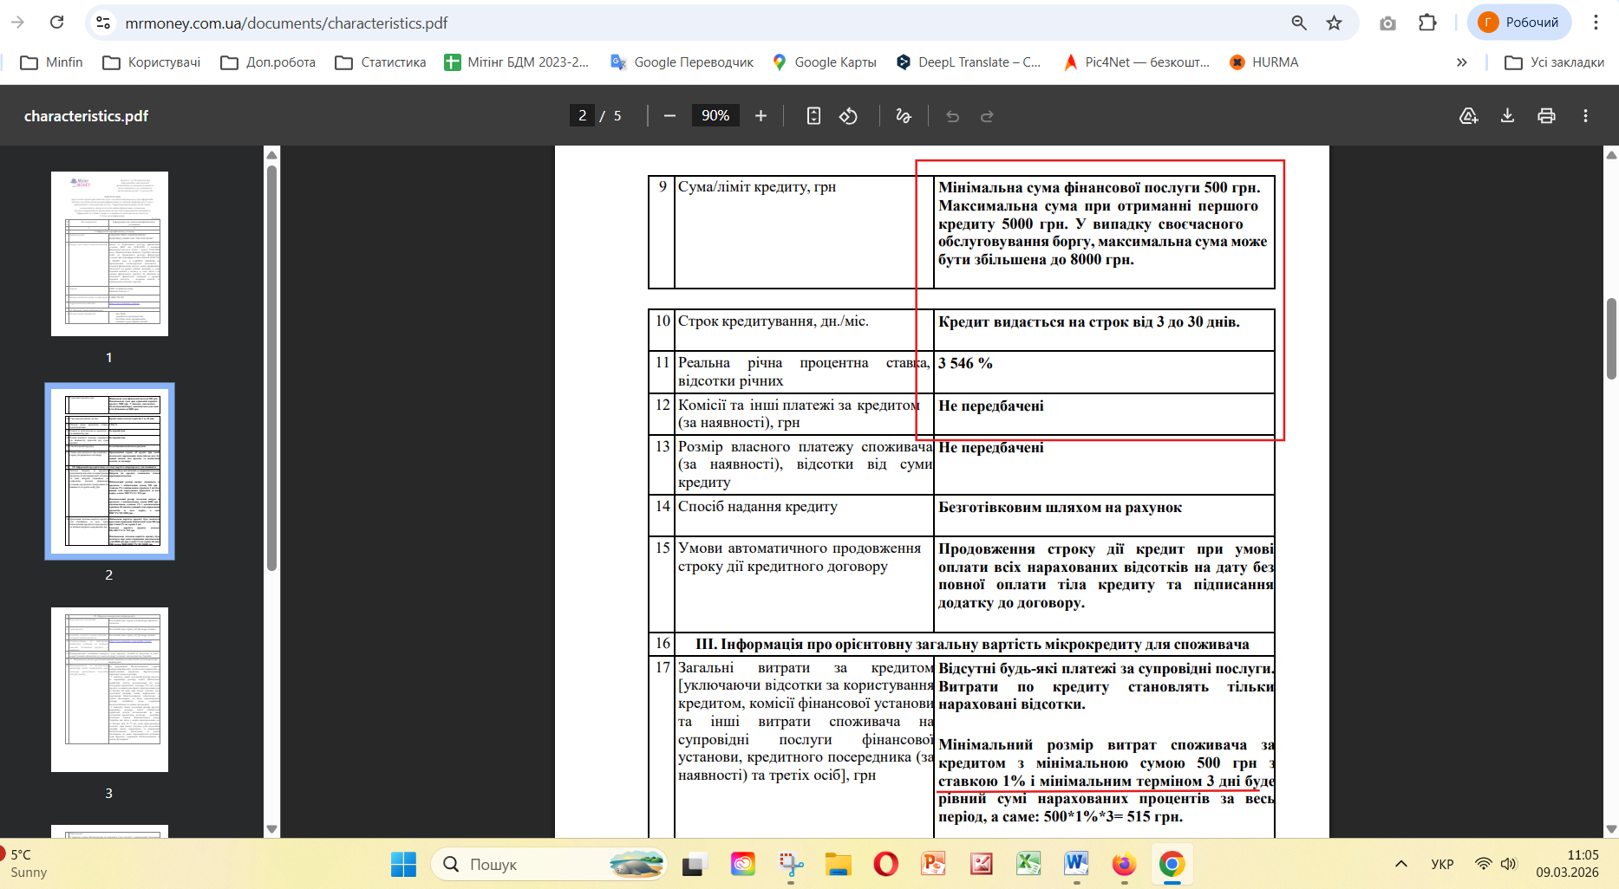Viewport: 1619px width, 889px height.
Task: Click the browser forward arrow
Action: pos(18,23)
